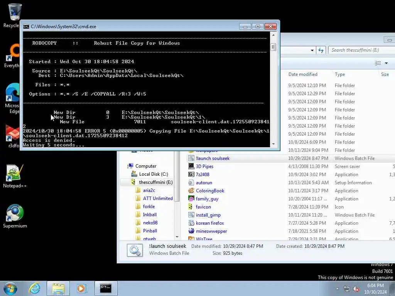This screenshot has width=395, height=296.
Task: Select the install_gimp batch file
Action: (x=208, y=215)
